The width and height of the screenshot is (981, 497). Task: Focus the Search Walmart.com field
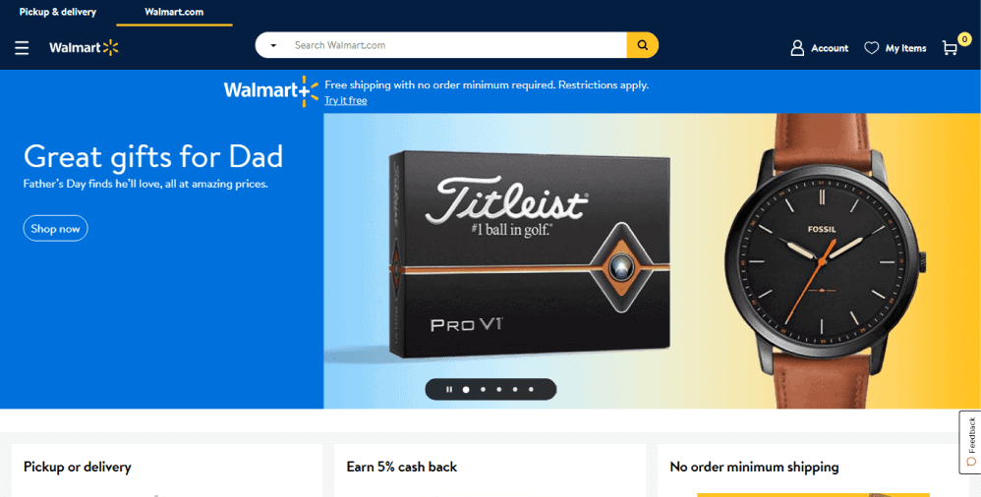click(x=457, y=45)
